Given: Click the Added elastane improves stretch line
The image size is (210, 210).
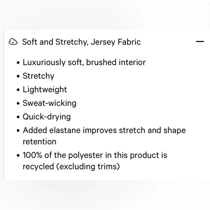Looking at the screenshot, I should point(104,130).
